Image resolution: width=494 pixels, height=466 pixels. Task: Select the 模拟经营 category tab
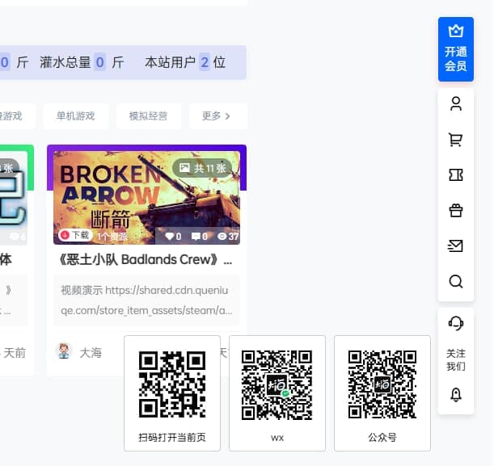(149, 116)
